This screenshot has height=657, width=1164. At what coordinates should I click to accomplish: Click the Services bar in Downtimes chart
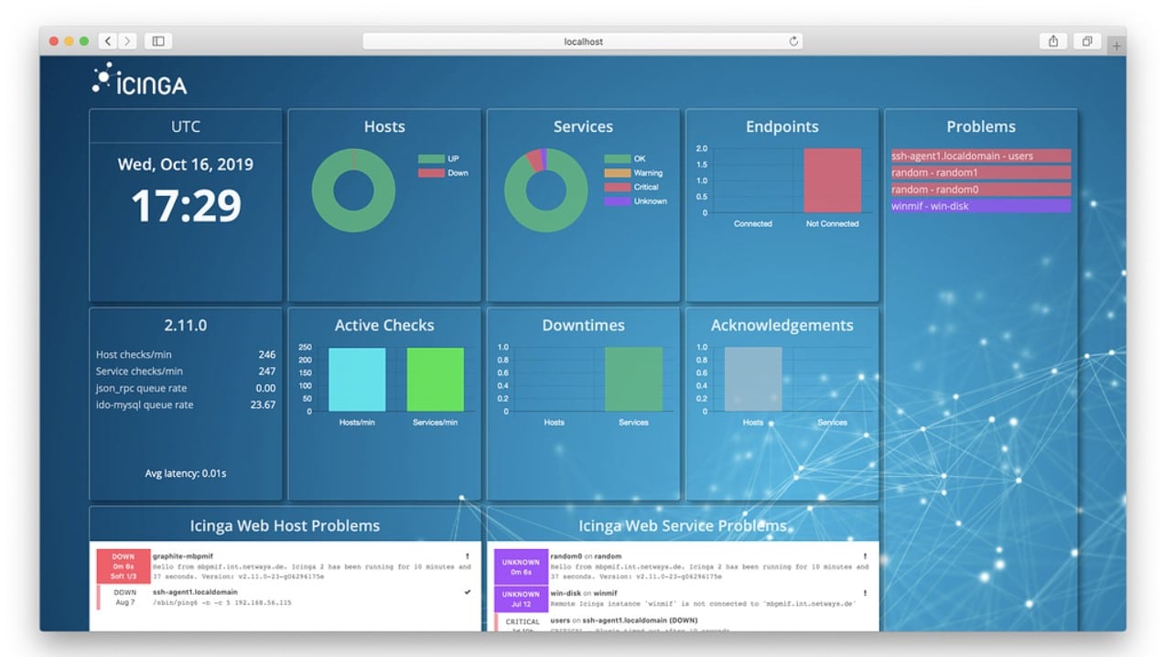634,380
